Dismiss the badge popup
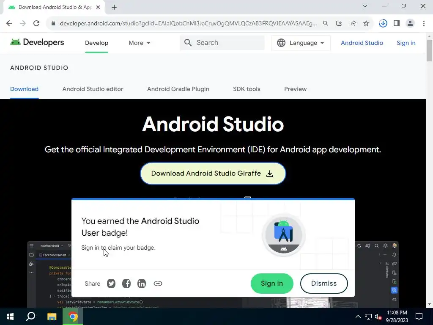433x325 pixels. click(x=324, y=284)
